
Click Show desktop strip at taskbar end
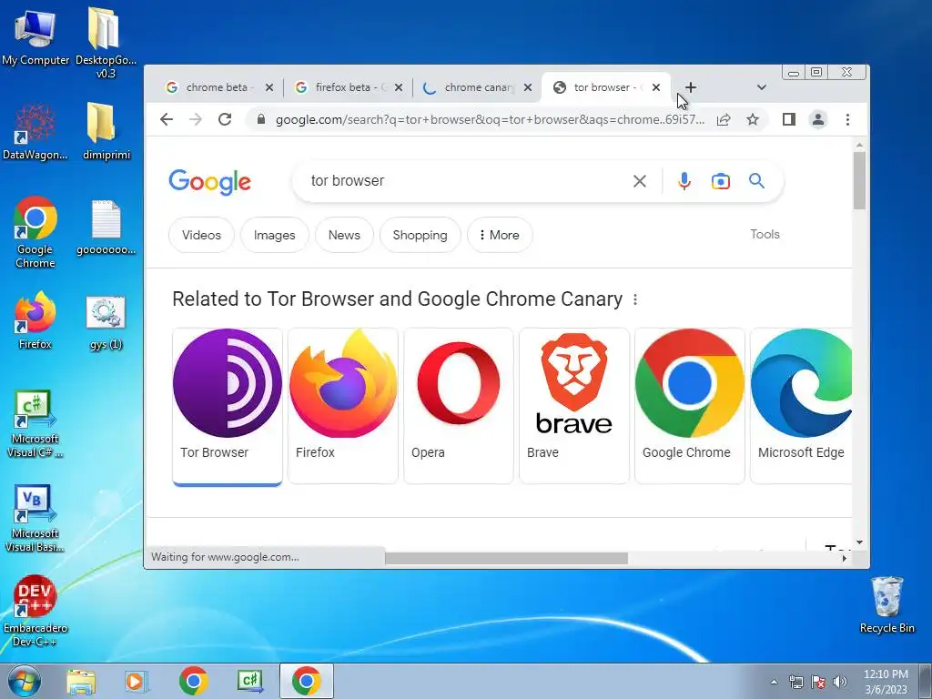click(x=926, y=681)
